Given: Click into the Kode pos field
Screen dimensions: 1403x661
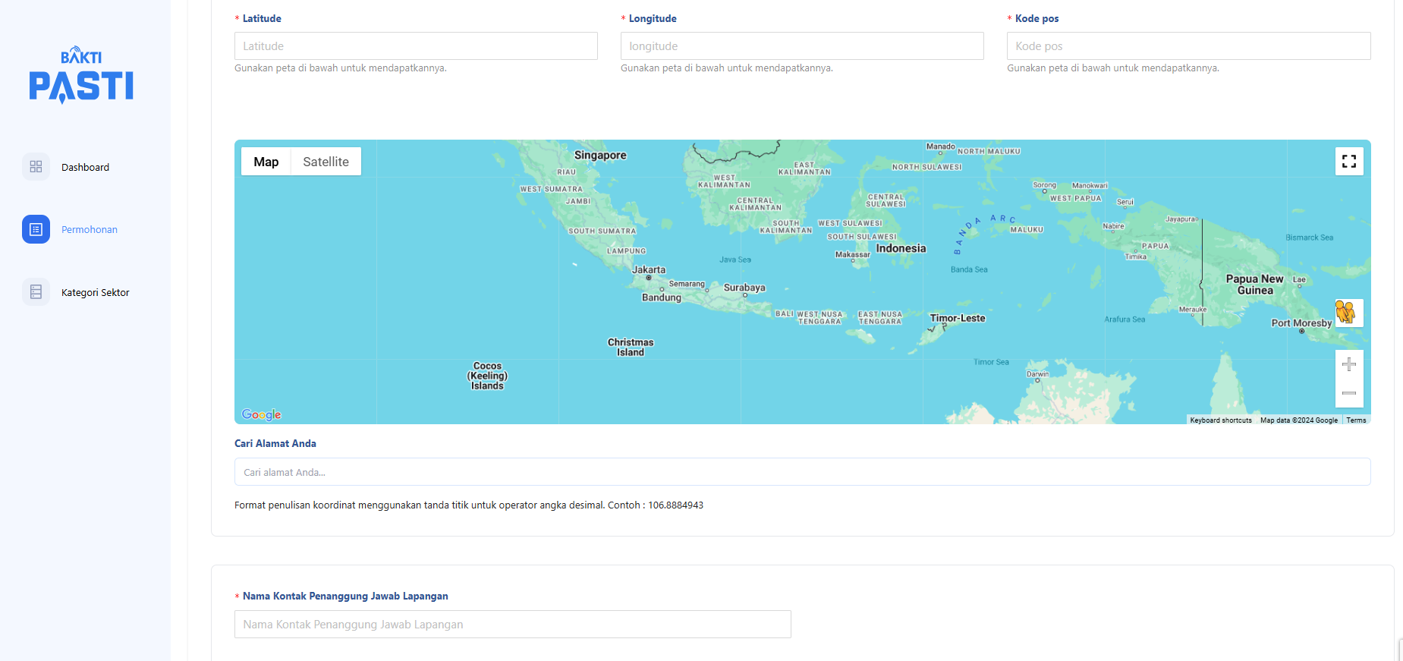Looking at the screenshot, I should (1188, 46).
